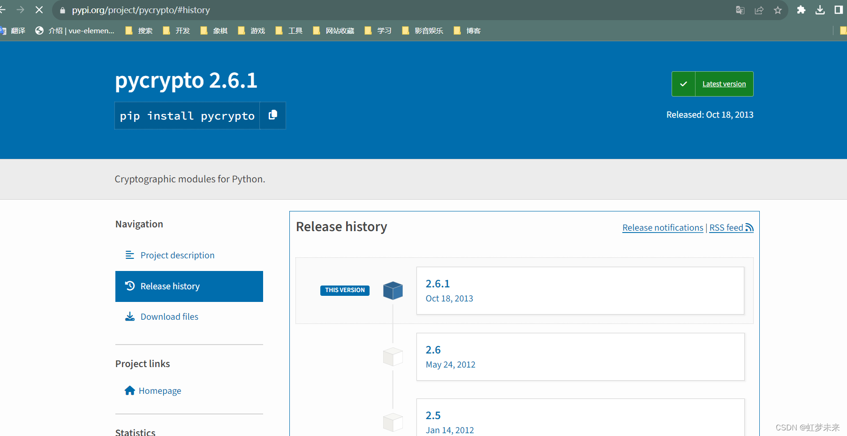The width and height of the screenshot is (847, 436).
Task: Open the 博客 bookmark folder
Action: pyautogui.click(x=467, y=31)
